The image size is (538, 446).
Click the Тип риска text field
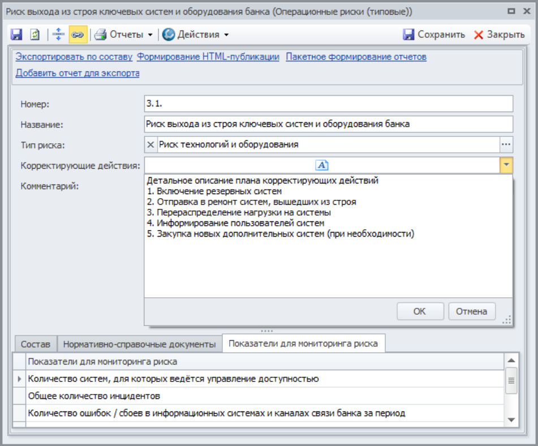point(328,144)
